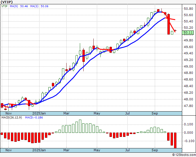Click May on the price chart date axis

(97, 113)
